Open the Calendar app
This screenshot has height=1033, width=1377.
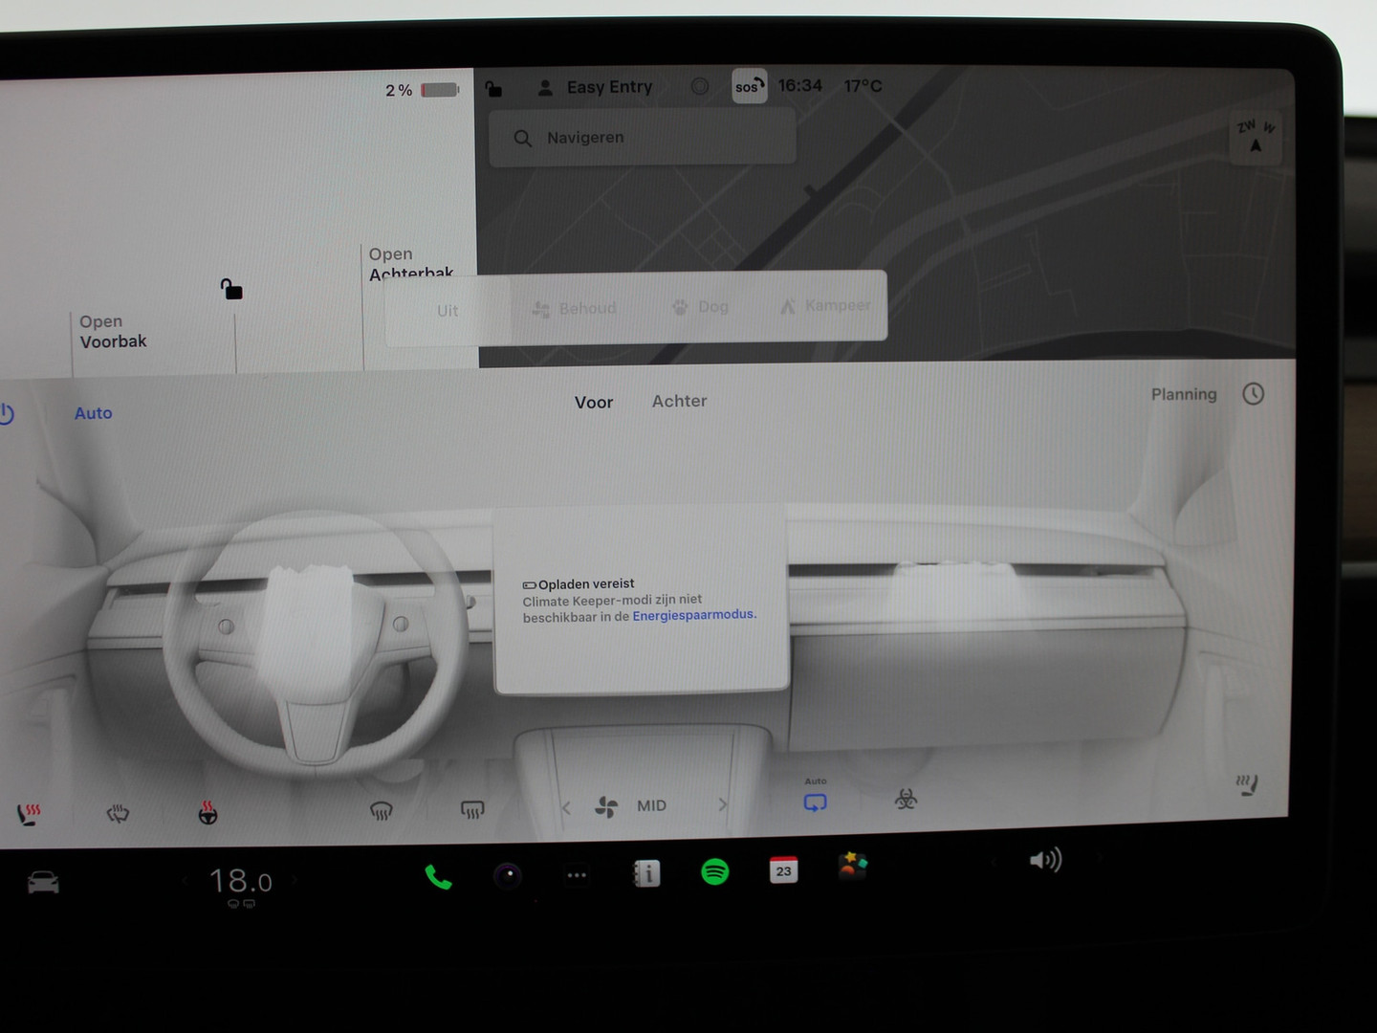click(783, 870)
